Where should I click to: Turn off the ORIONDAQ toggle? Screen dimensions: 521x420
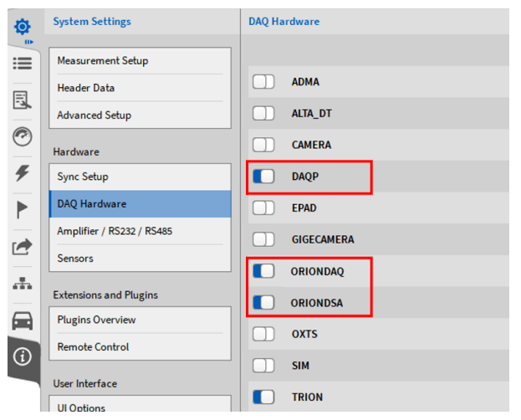263,271
